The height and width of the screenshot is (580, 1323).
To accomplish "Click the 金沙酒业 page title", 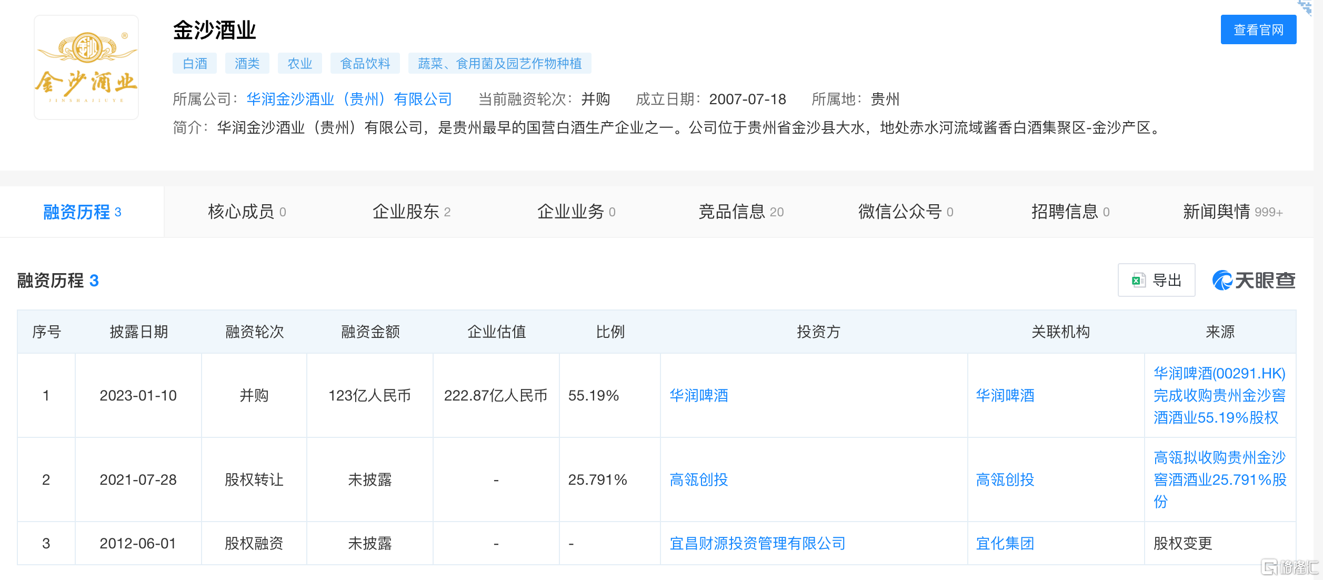I will point(214,30).
